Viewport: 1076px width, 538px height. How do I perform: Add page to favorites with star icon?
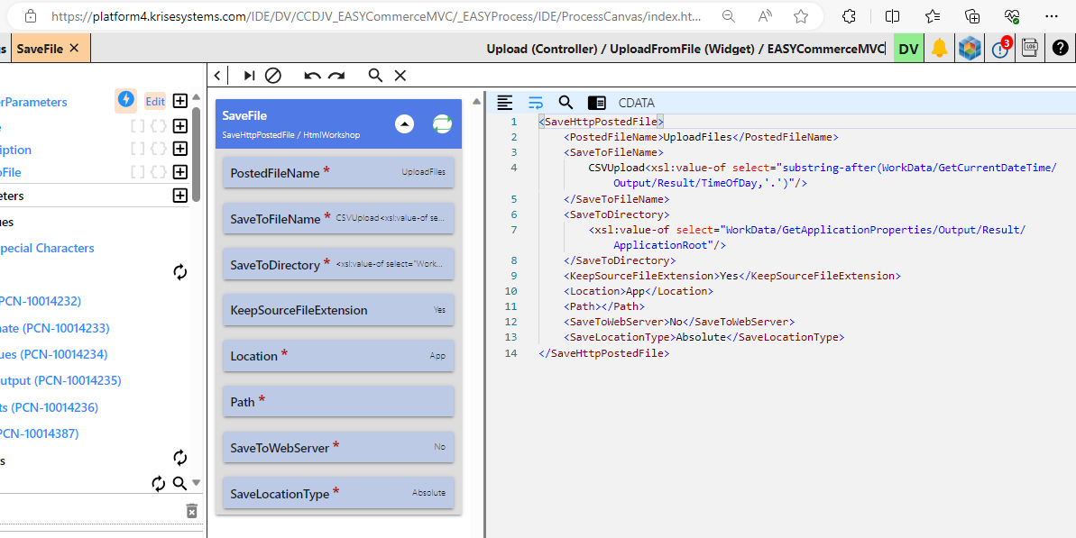coord(801,16)
